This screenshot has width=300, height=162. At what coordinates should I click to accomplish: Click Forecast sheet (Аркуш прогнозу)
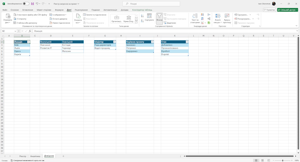[227, 19]
